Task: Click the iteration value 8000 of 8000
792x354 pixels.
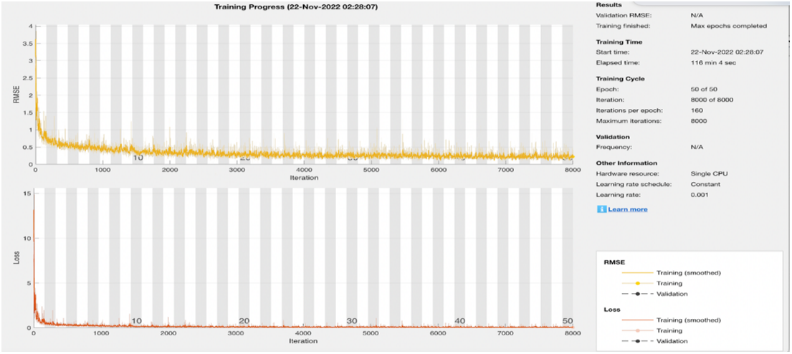Action: (712, 100)
